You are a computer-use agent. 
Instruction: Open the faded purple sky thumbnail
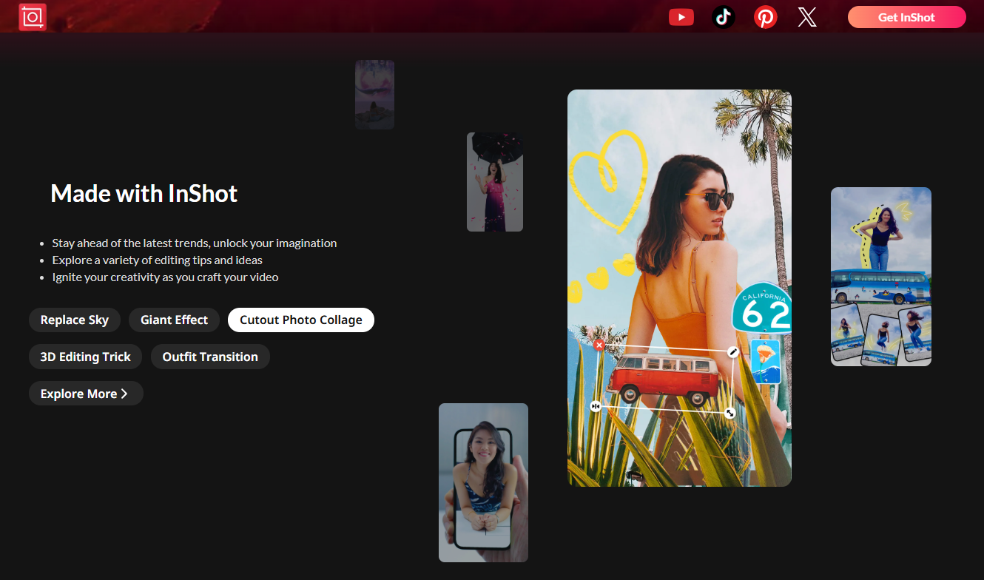(374, 95)
